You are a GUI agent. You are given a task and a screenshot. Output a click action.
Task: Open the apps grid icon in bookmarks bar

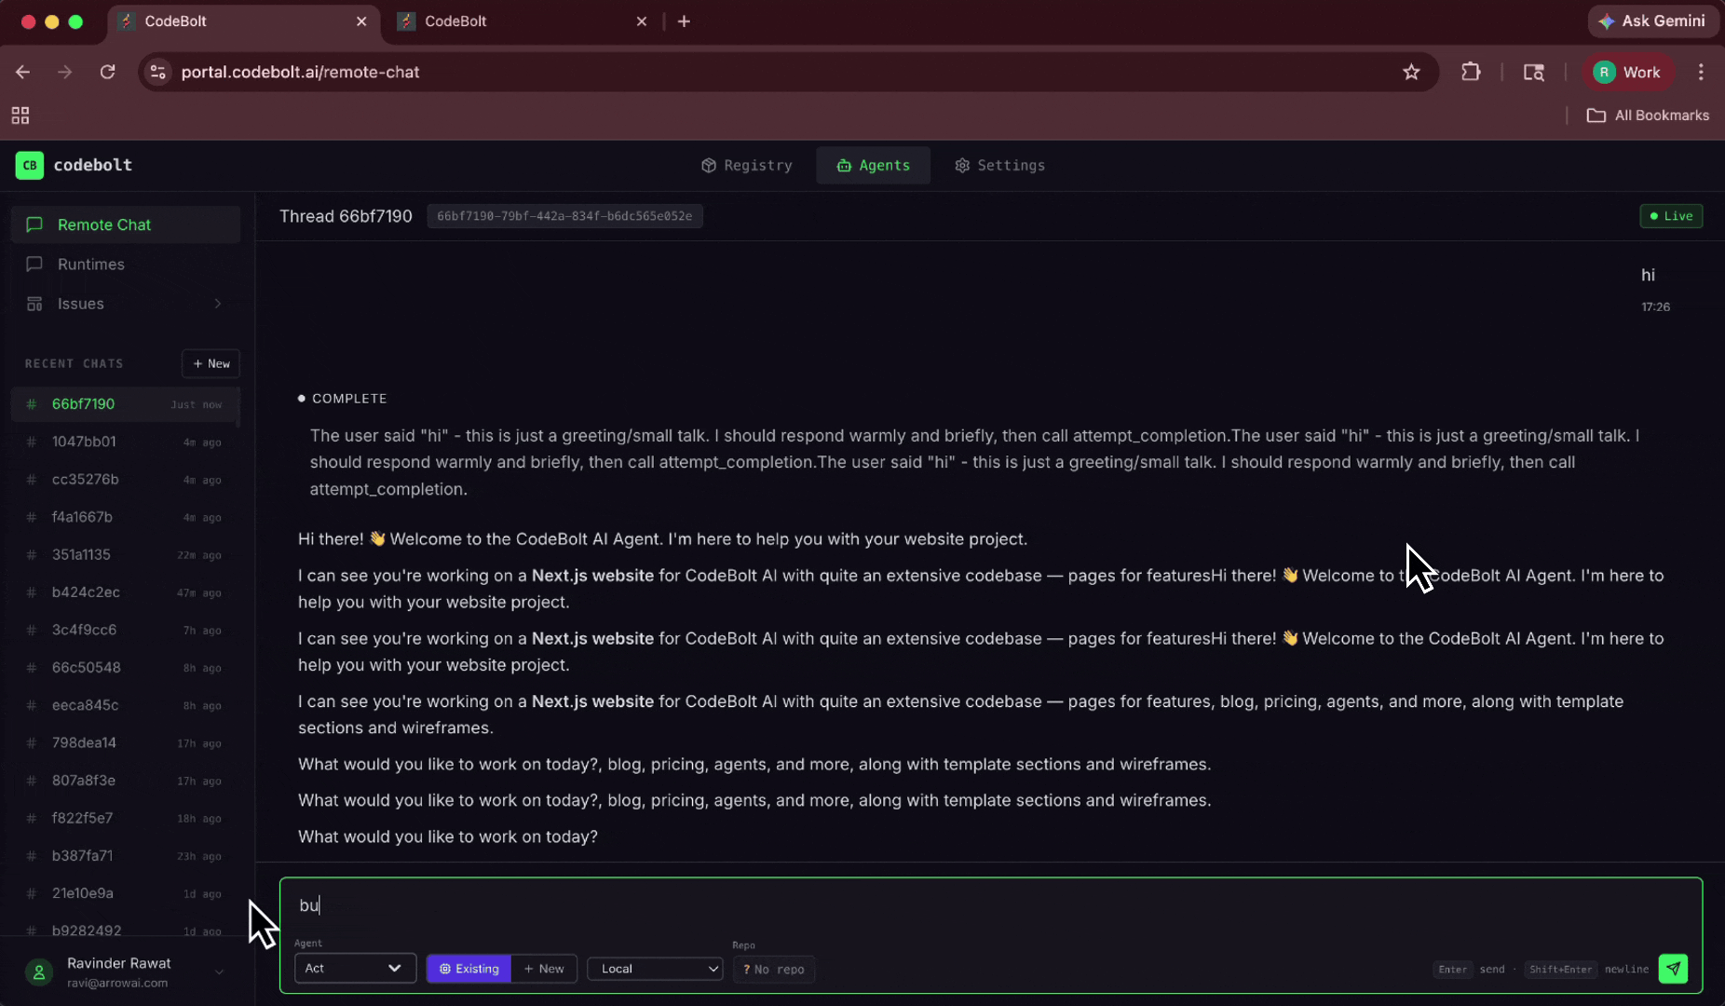(x=20, y=116)
